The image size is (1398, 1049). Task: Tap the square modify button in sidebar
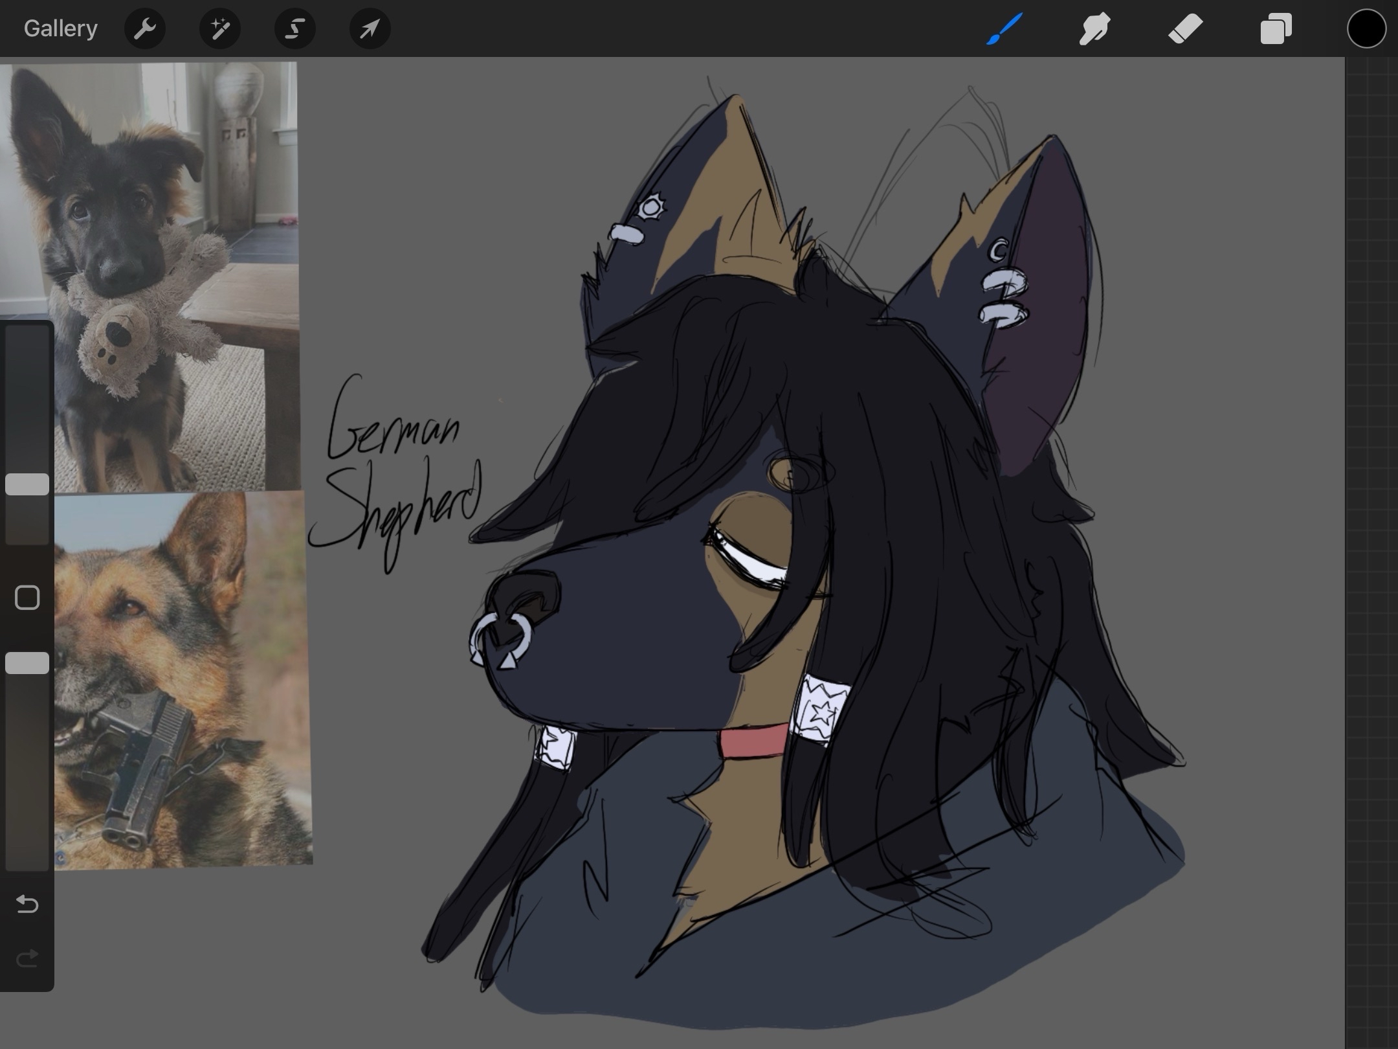coord(27,598)
